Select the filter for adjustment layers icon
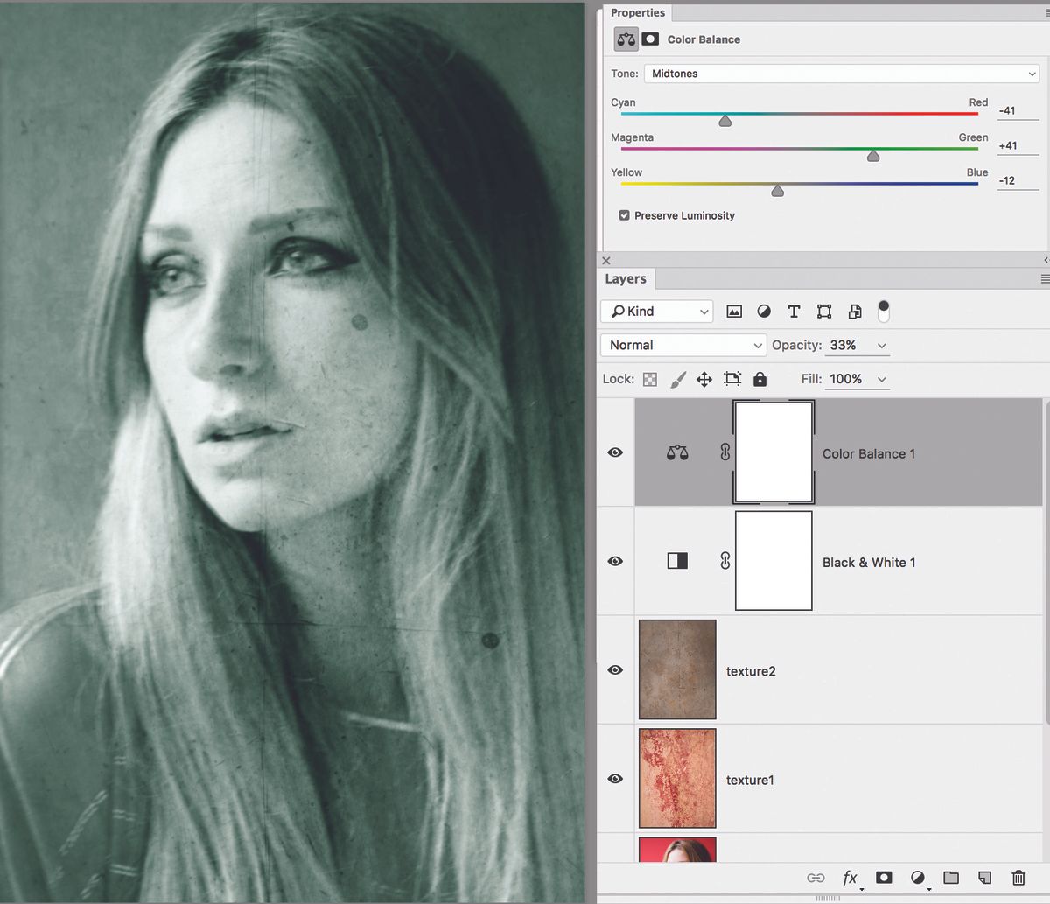This screenshot has width=1050, height=904. pos(764,311)
